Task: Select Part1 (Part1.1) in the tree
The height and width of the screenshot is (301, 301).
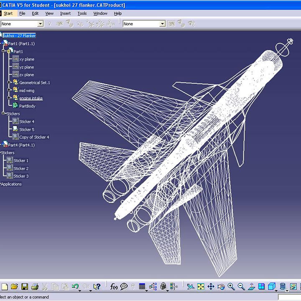Action: (21, 43)
